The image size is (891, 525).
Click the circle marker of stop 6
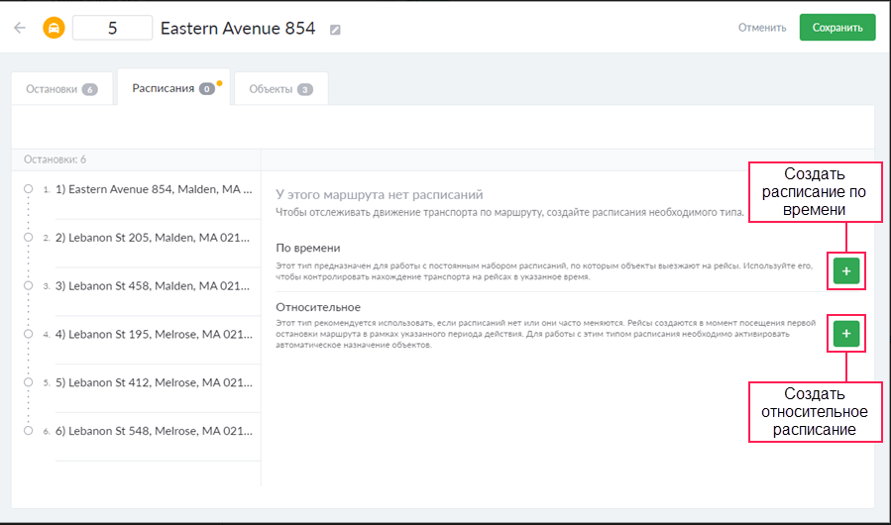point(29,430)
